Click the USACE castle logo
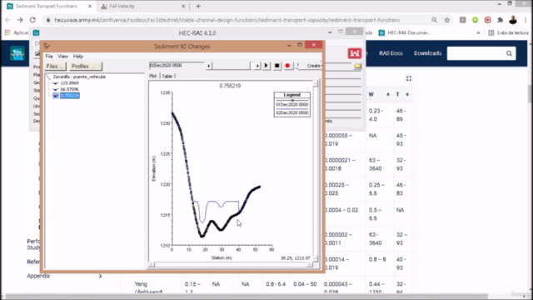 pos(355,53)
